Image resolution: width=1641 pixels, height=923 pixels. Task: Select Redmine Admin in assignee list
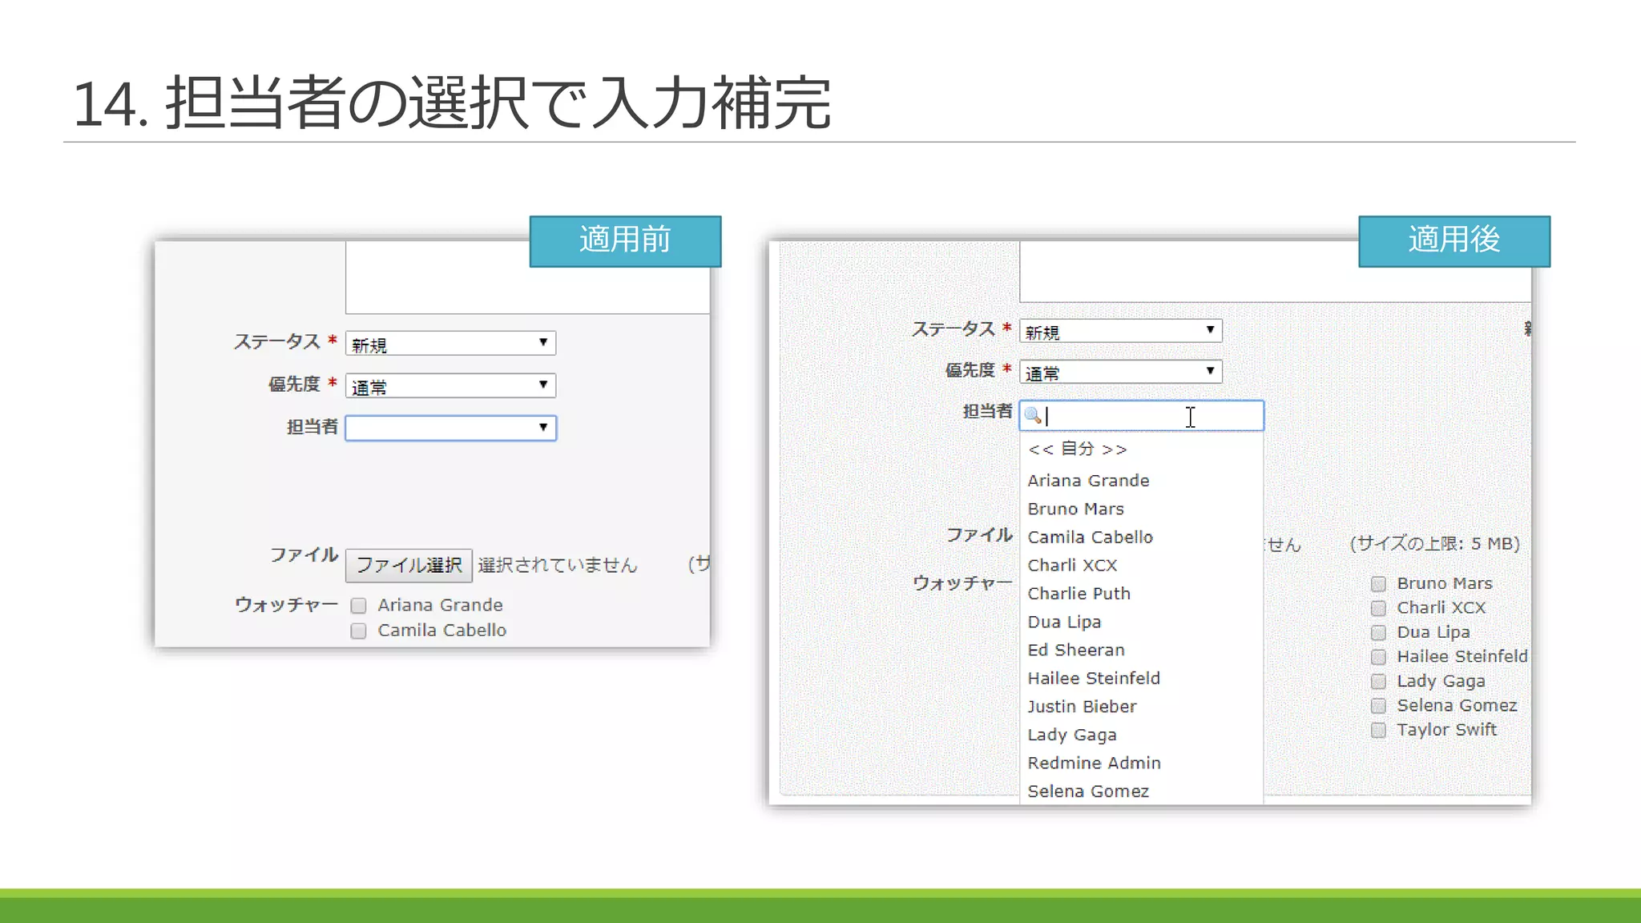tap(1141, 763)
